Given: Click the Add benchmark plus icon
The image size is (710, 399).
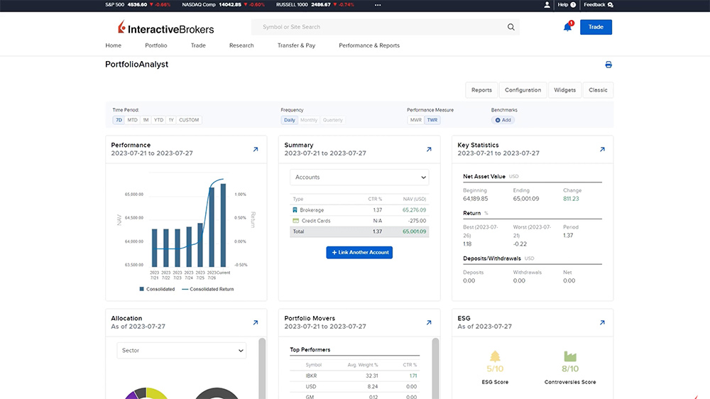Looking at the screenshot, I should coord(498,120).
